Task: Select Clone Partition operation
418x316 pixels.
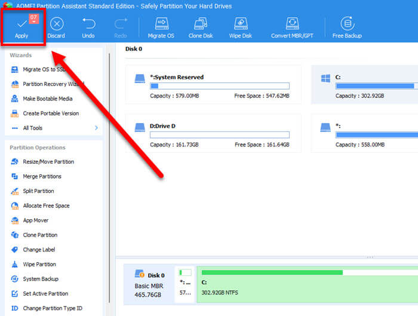Action: point(34,235)
